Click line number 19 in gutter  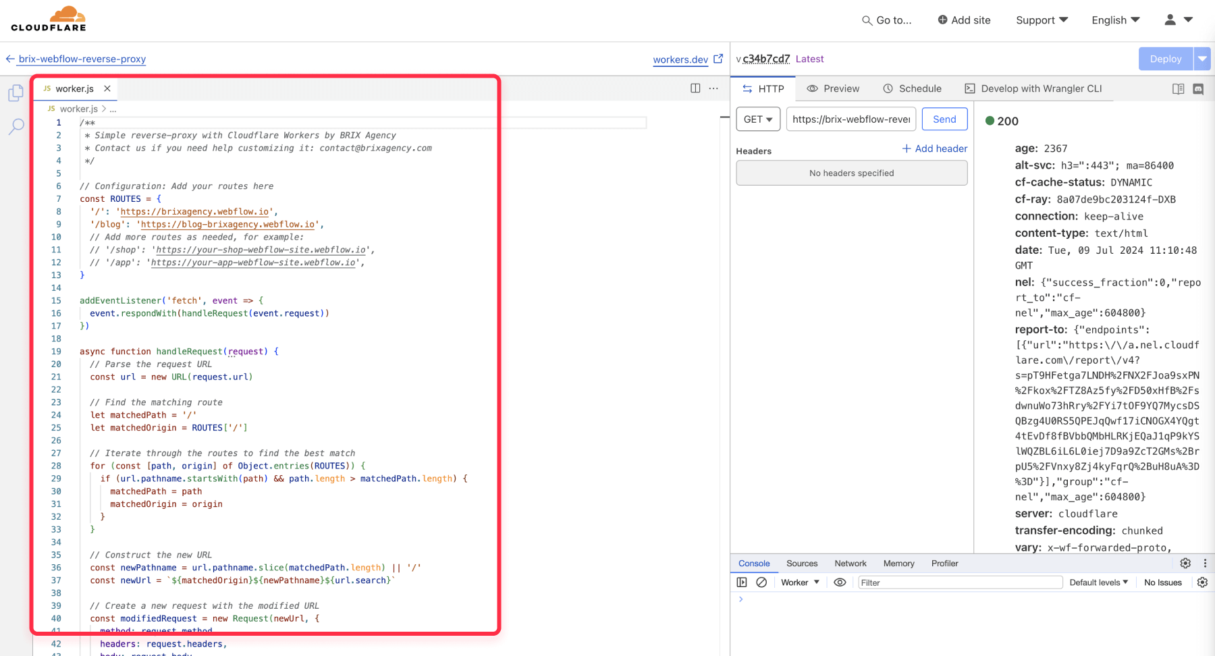click(56, 352)
